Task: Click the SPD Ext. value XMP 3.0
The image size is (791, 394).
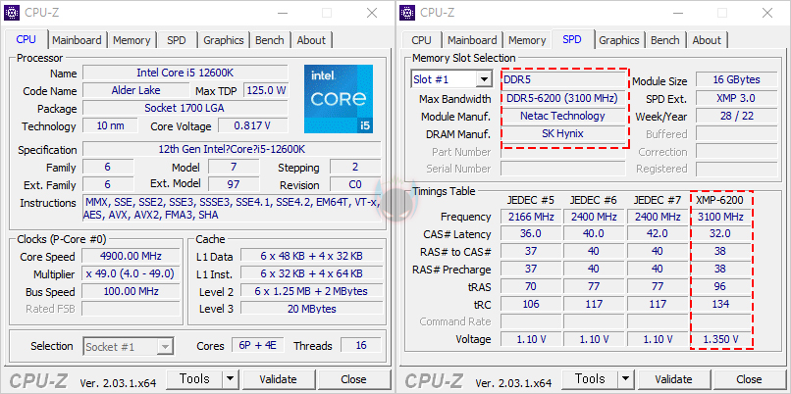Action: [x=736, y=98]
